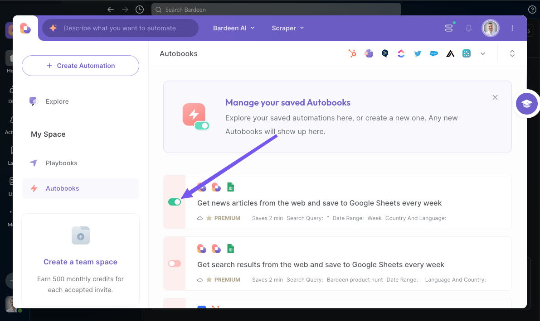Screen dimensions: 540x321
Task: Click the PREMIUM label on search results autobook
Action: point(227,280)
